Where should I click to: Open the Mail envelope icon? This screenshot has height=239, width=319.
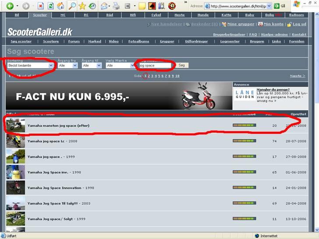pos(104,6)
